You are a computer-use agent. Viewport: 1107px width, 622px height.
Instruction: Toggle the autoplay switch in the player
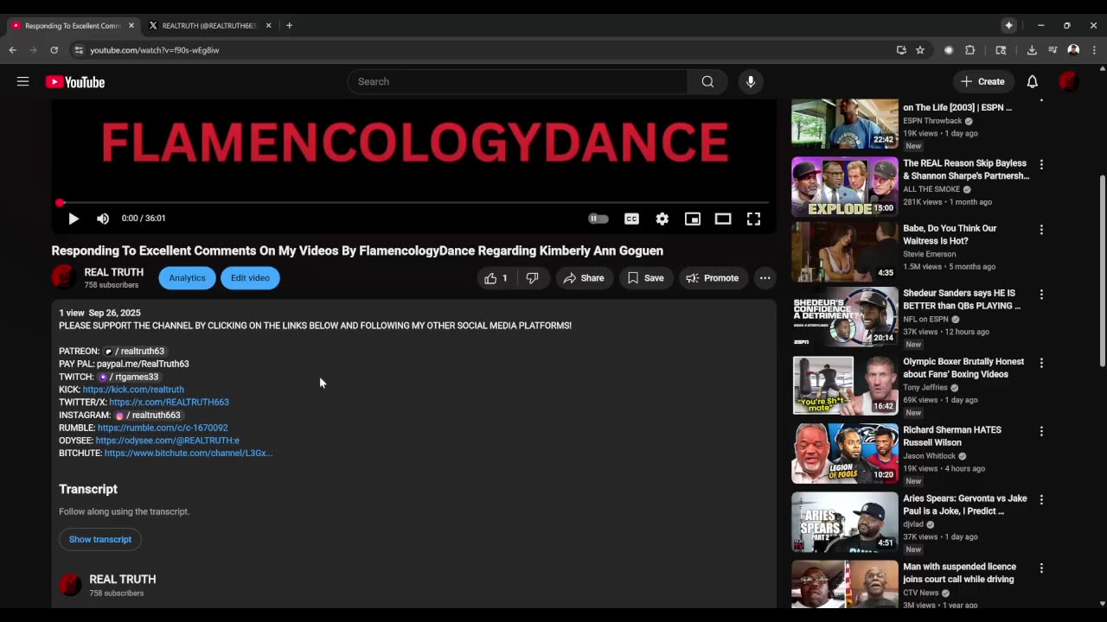pyautogui.click(x=598, y=219)
